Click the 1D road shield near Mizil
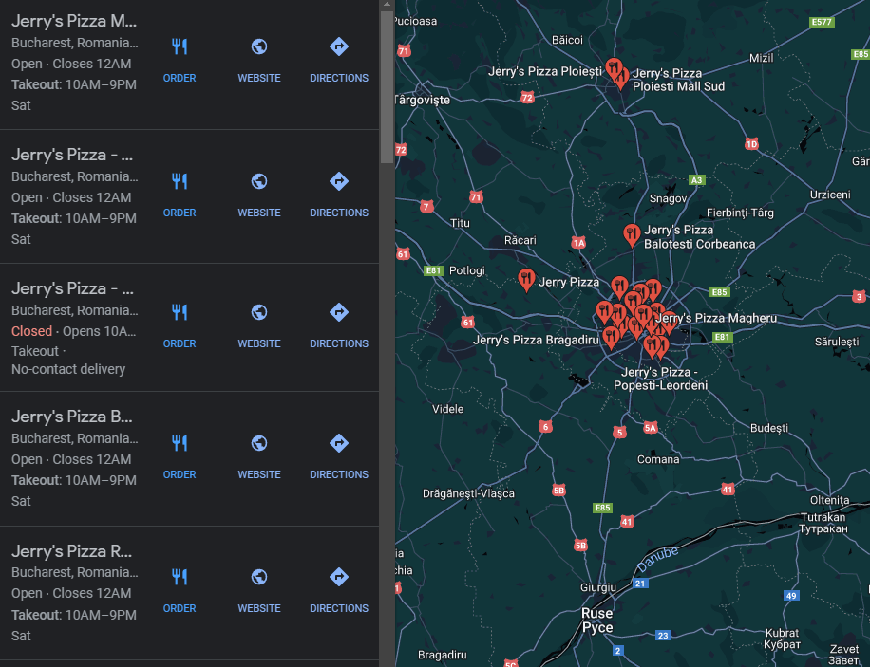The height and width of the screenshot is (667, 870). pyautogui.click(x=751, y=144)
